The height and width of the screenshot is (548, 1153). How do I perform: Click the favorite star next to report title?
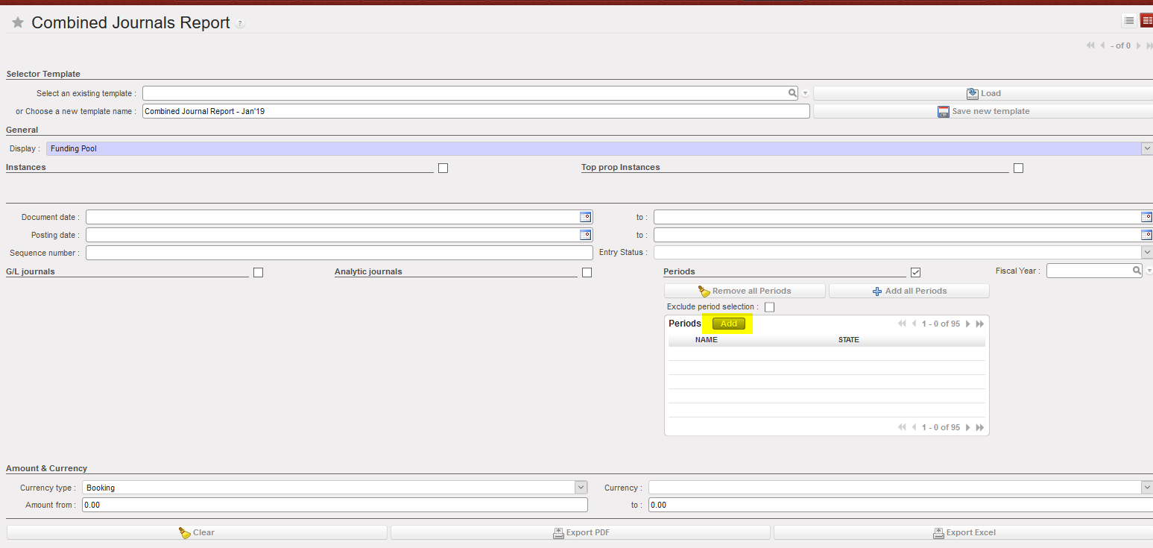18,23
